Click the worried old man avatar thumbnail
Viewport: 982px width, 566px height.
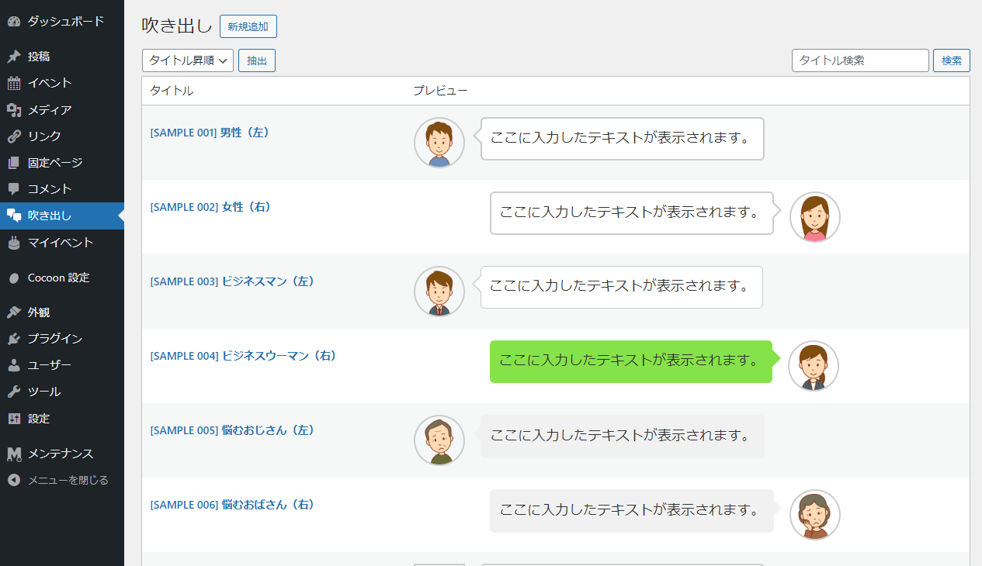click(439, 440)
